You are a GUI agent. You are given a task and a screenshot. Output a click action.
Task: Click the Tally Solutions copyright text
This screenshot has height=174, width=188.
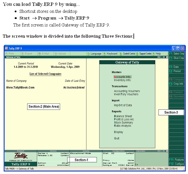[136, 169]
